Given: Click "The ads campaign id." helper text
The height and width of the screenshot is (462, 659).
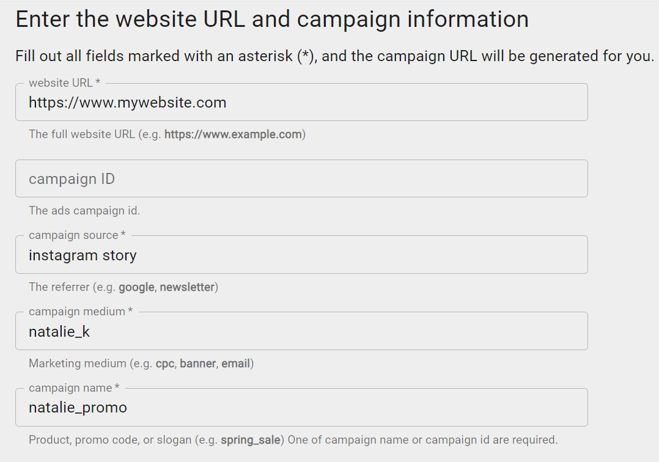Looking at the screenshot, I should [x=84, y=211].
